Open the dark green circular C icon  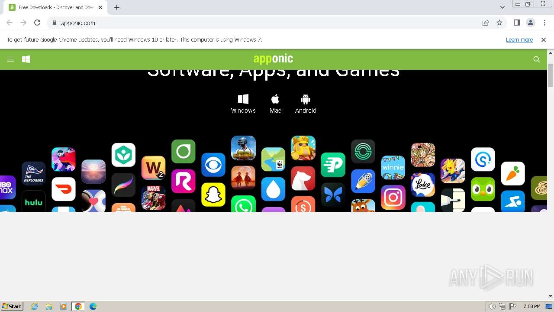point(363,151)
